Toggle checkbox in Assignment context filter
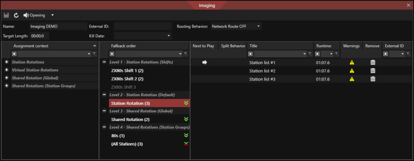 [x=14, y=54]
